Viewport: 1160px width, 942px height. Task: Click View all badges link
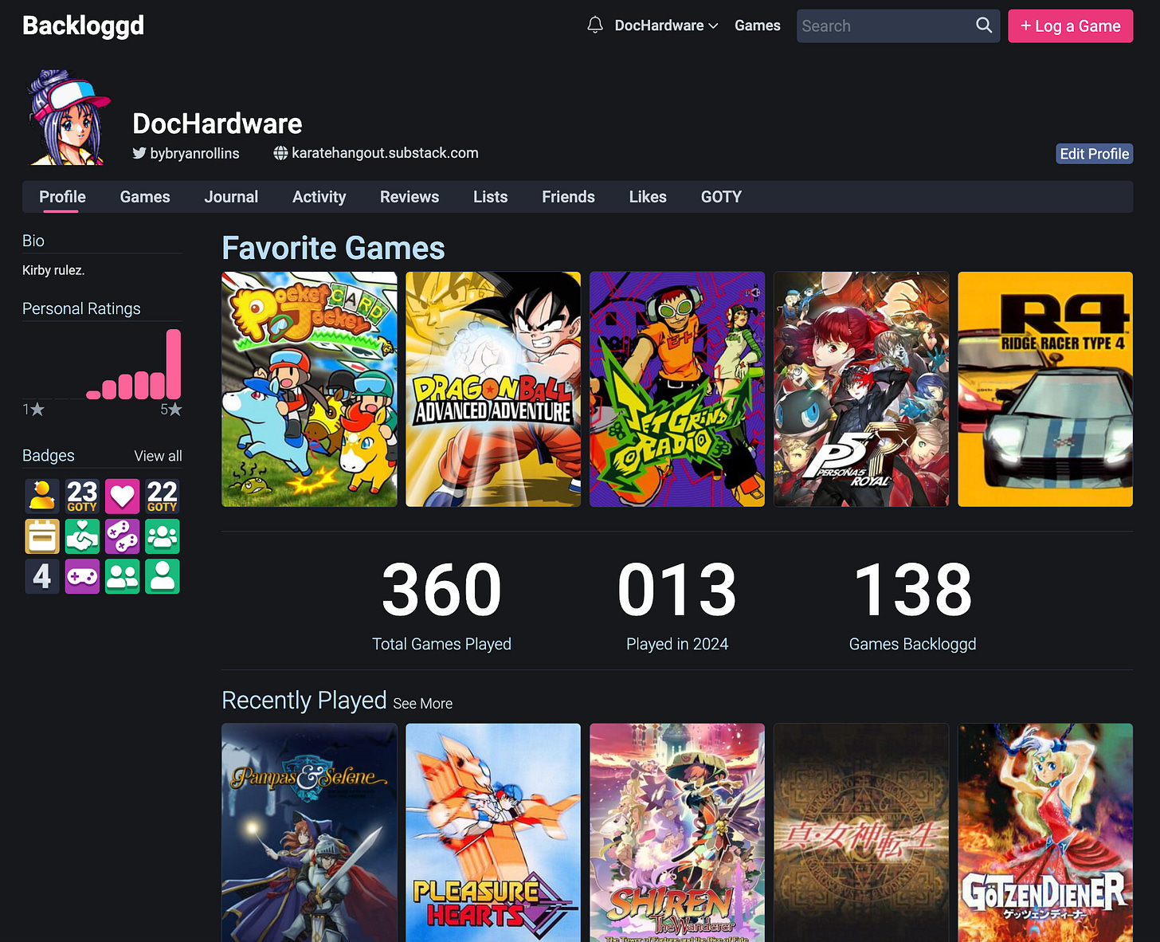[x=158, y=456]
